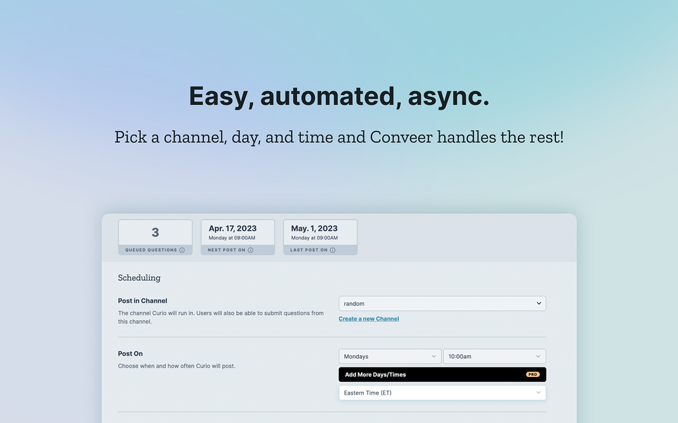The height and width of the screenshot is (423, 678).
Task: Click 'Choose when and how often Curio will post.'
Action: [x=177, y=366]
